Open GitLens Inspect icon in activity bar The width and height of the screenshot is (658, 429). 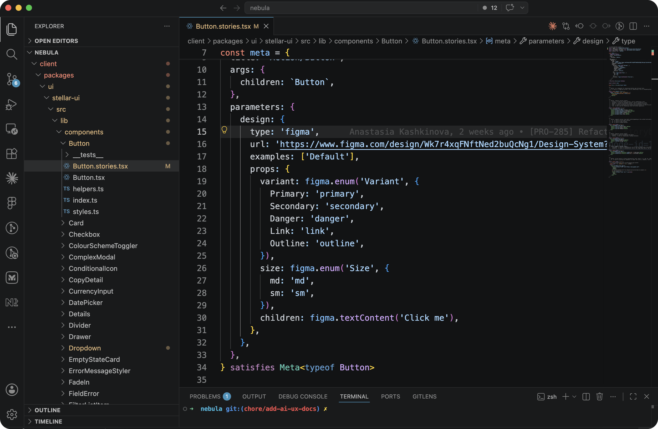point(12,253)
